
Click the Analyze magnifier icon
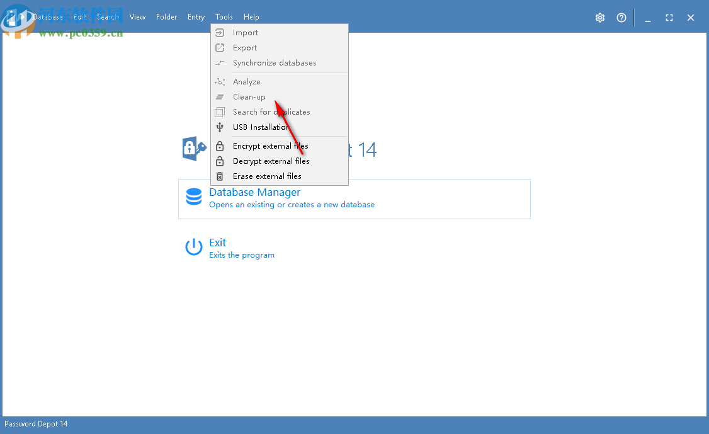point(220,81)
